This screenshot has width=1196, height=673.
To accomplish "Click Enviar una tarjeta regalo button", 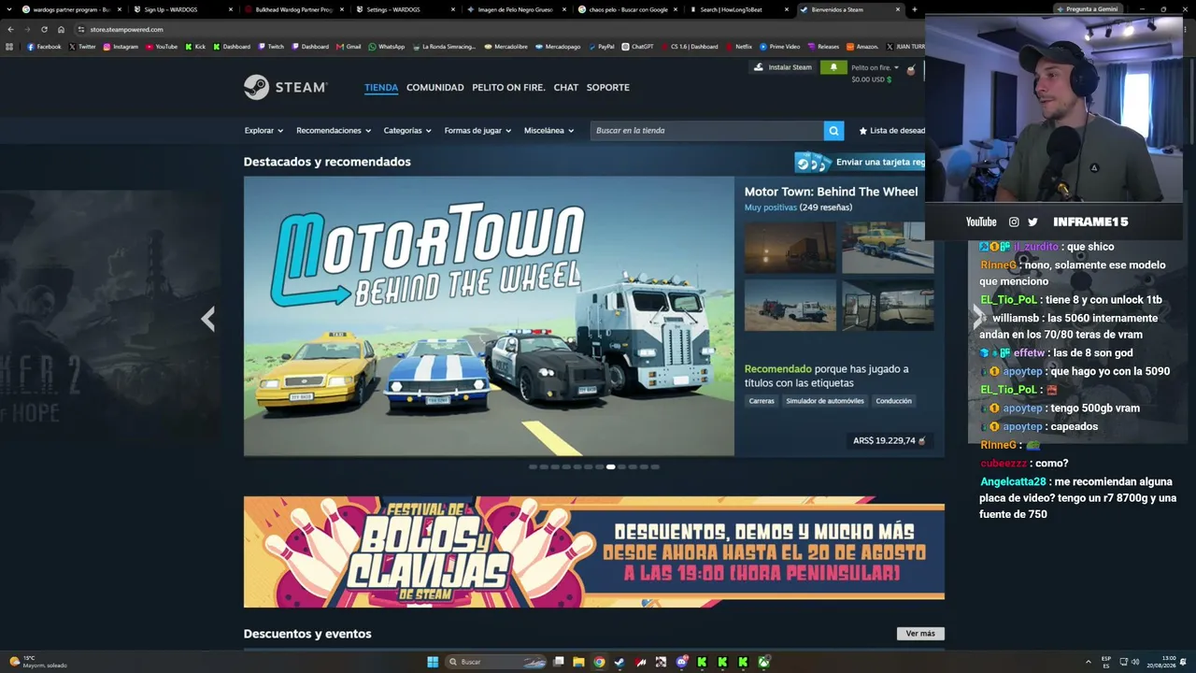I will [860, 163].
